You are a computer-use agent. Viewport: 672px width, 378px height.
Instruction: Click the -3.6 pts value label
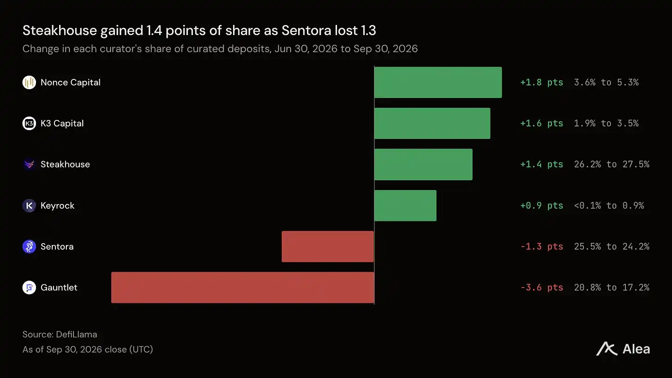541,288
